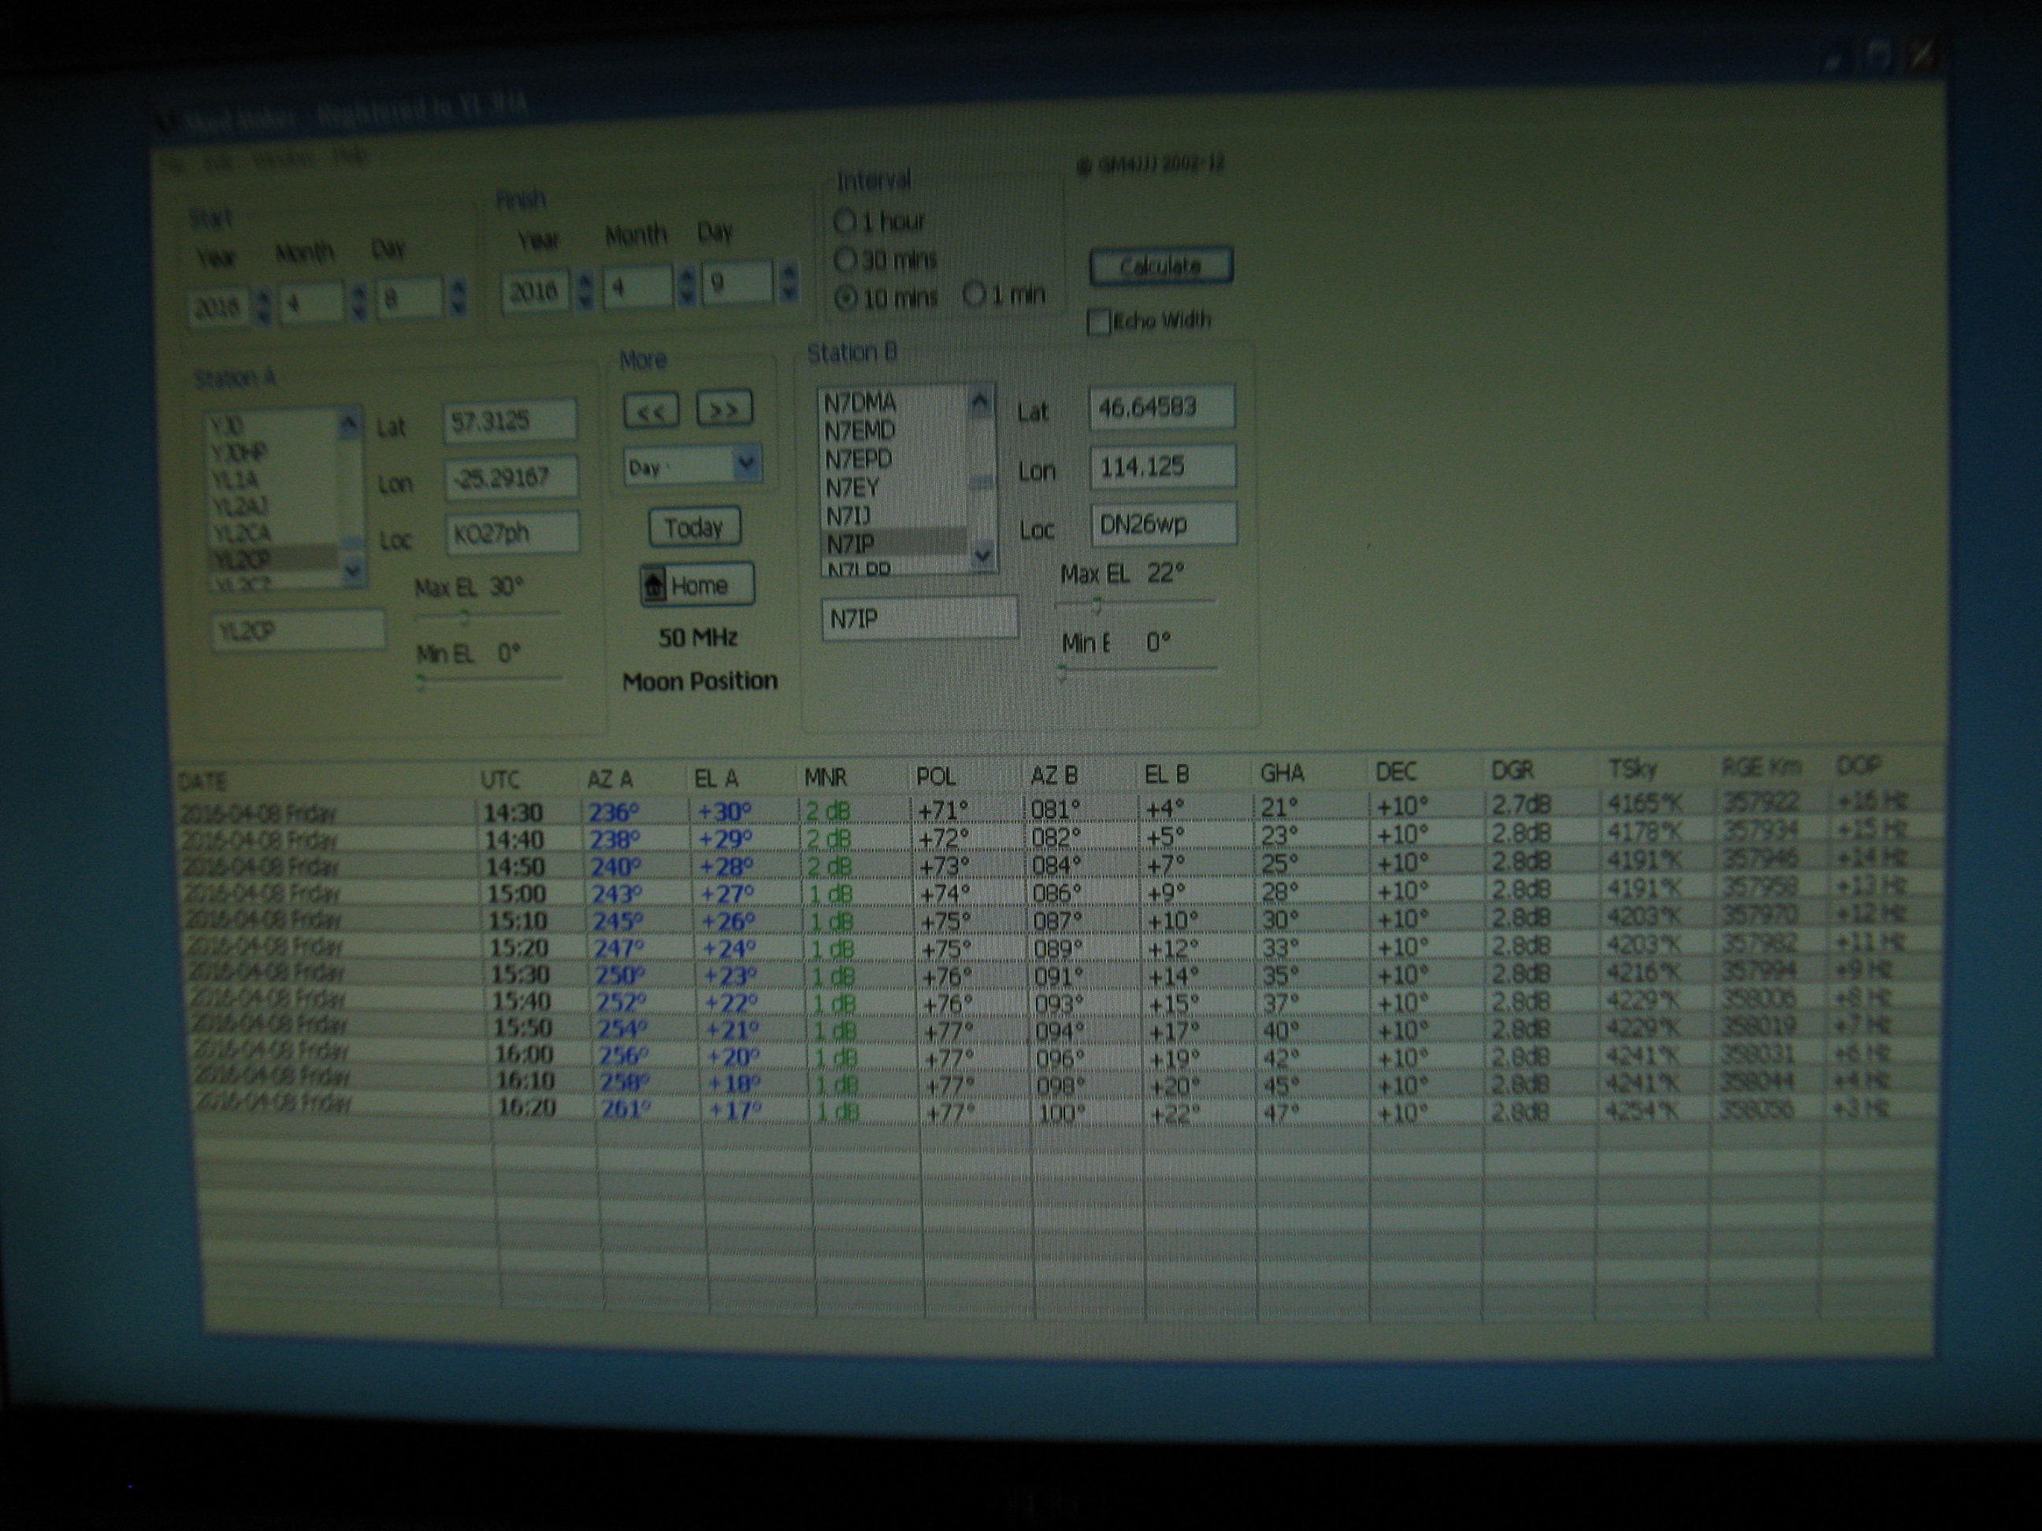Click the Today button
The width and height of the screenshot is (2042, 1531).
click(x=694, y=527)
